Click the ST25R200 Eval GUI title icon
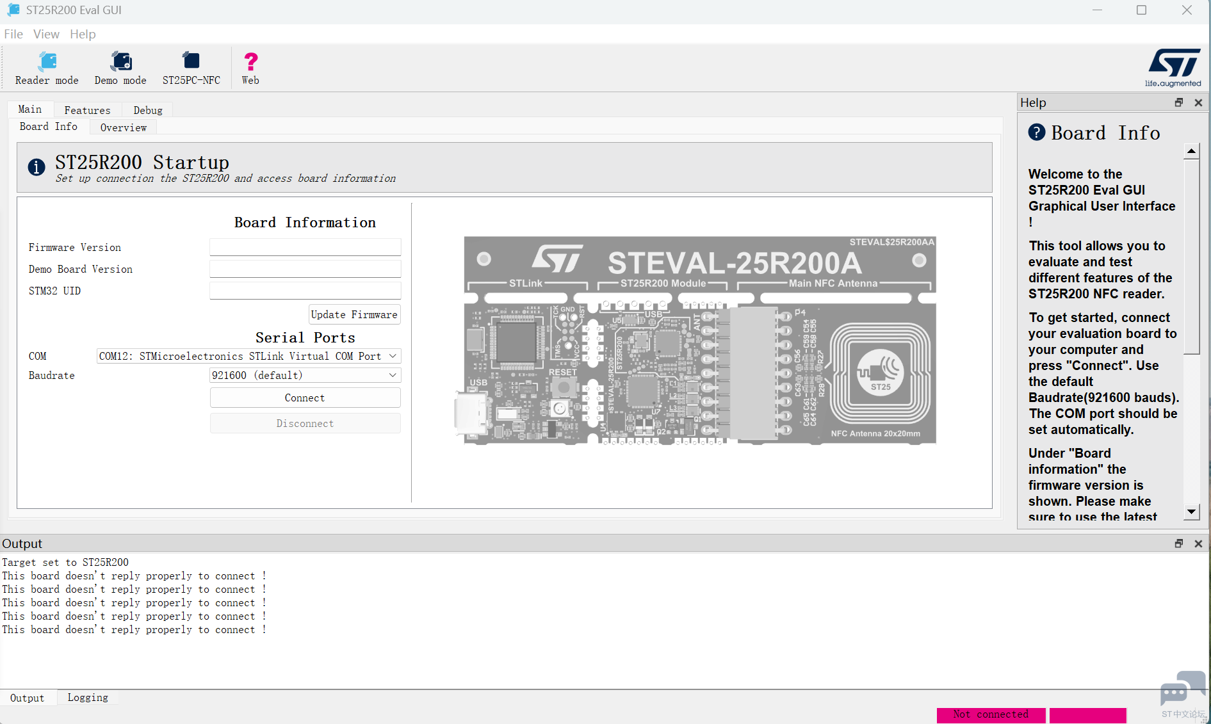 13,10
